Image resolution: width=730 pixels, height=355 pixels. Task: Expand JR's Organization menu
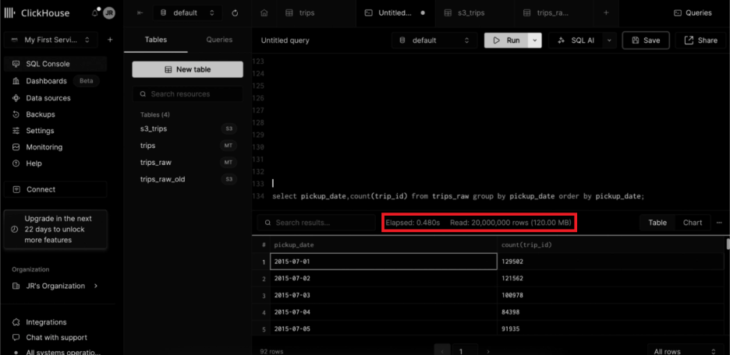click(55, 286)
